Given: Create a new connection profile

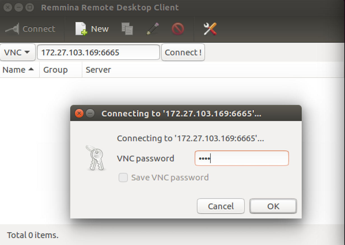Looking at the screenshot, I should tap(91, 28).
